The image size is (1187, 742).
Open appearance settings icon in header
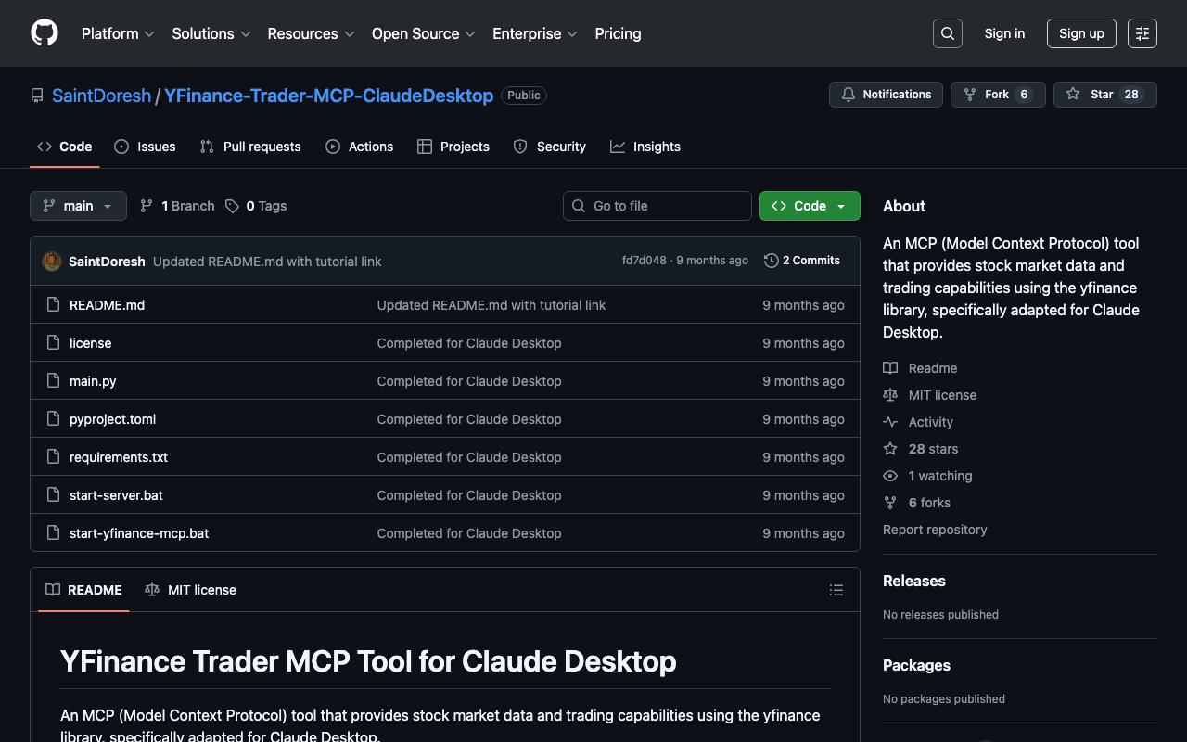(x=1142, y=33)
